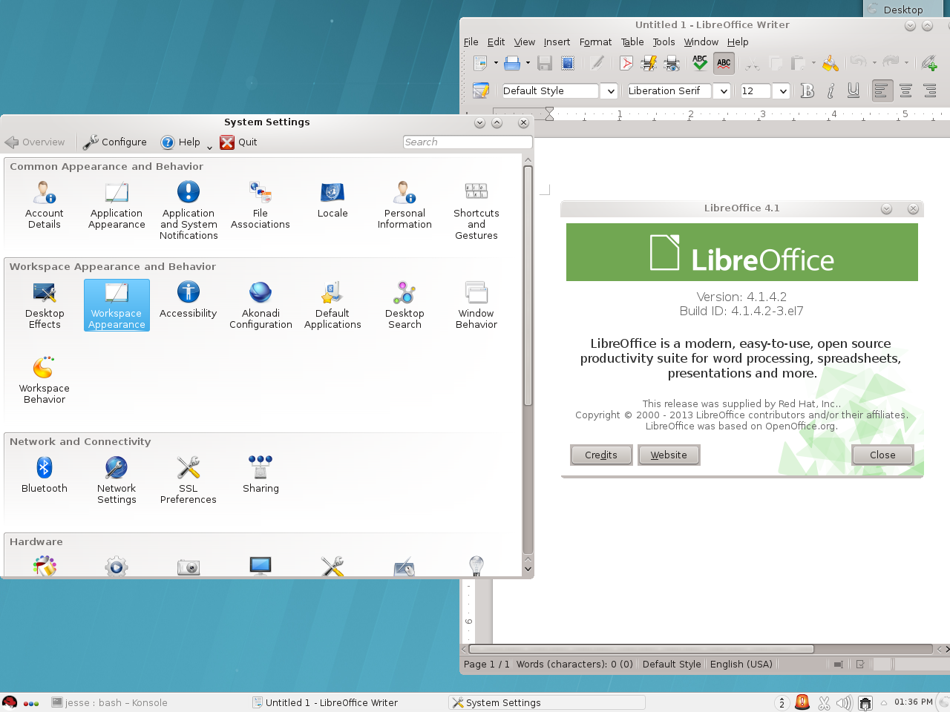This screenshot has width=950, height=712.
Task: Open Akonadi Configuration module
Action: point(261,306)
